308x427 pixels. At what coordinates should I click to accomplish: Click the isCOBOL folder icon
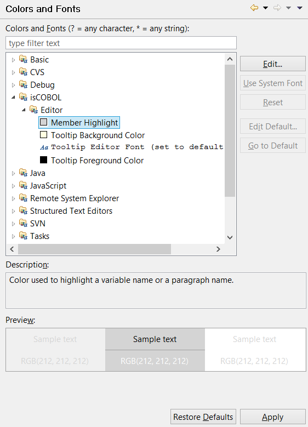(x=23, y=97)
